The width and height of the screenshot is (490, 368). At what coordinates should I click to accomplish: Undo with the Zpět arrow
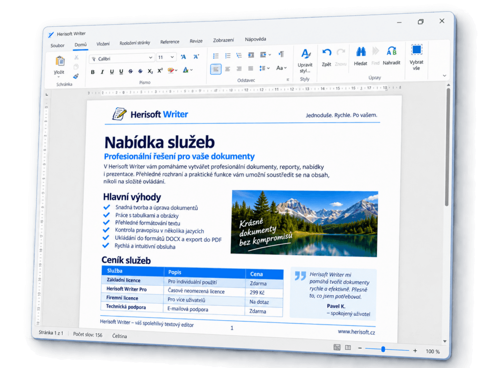tap(327, 52)
